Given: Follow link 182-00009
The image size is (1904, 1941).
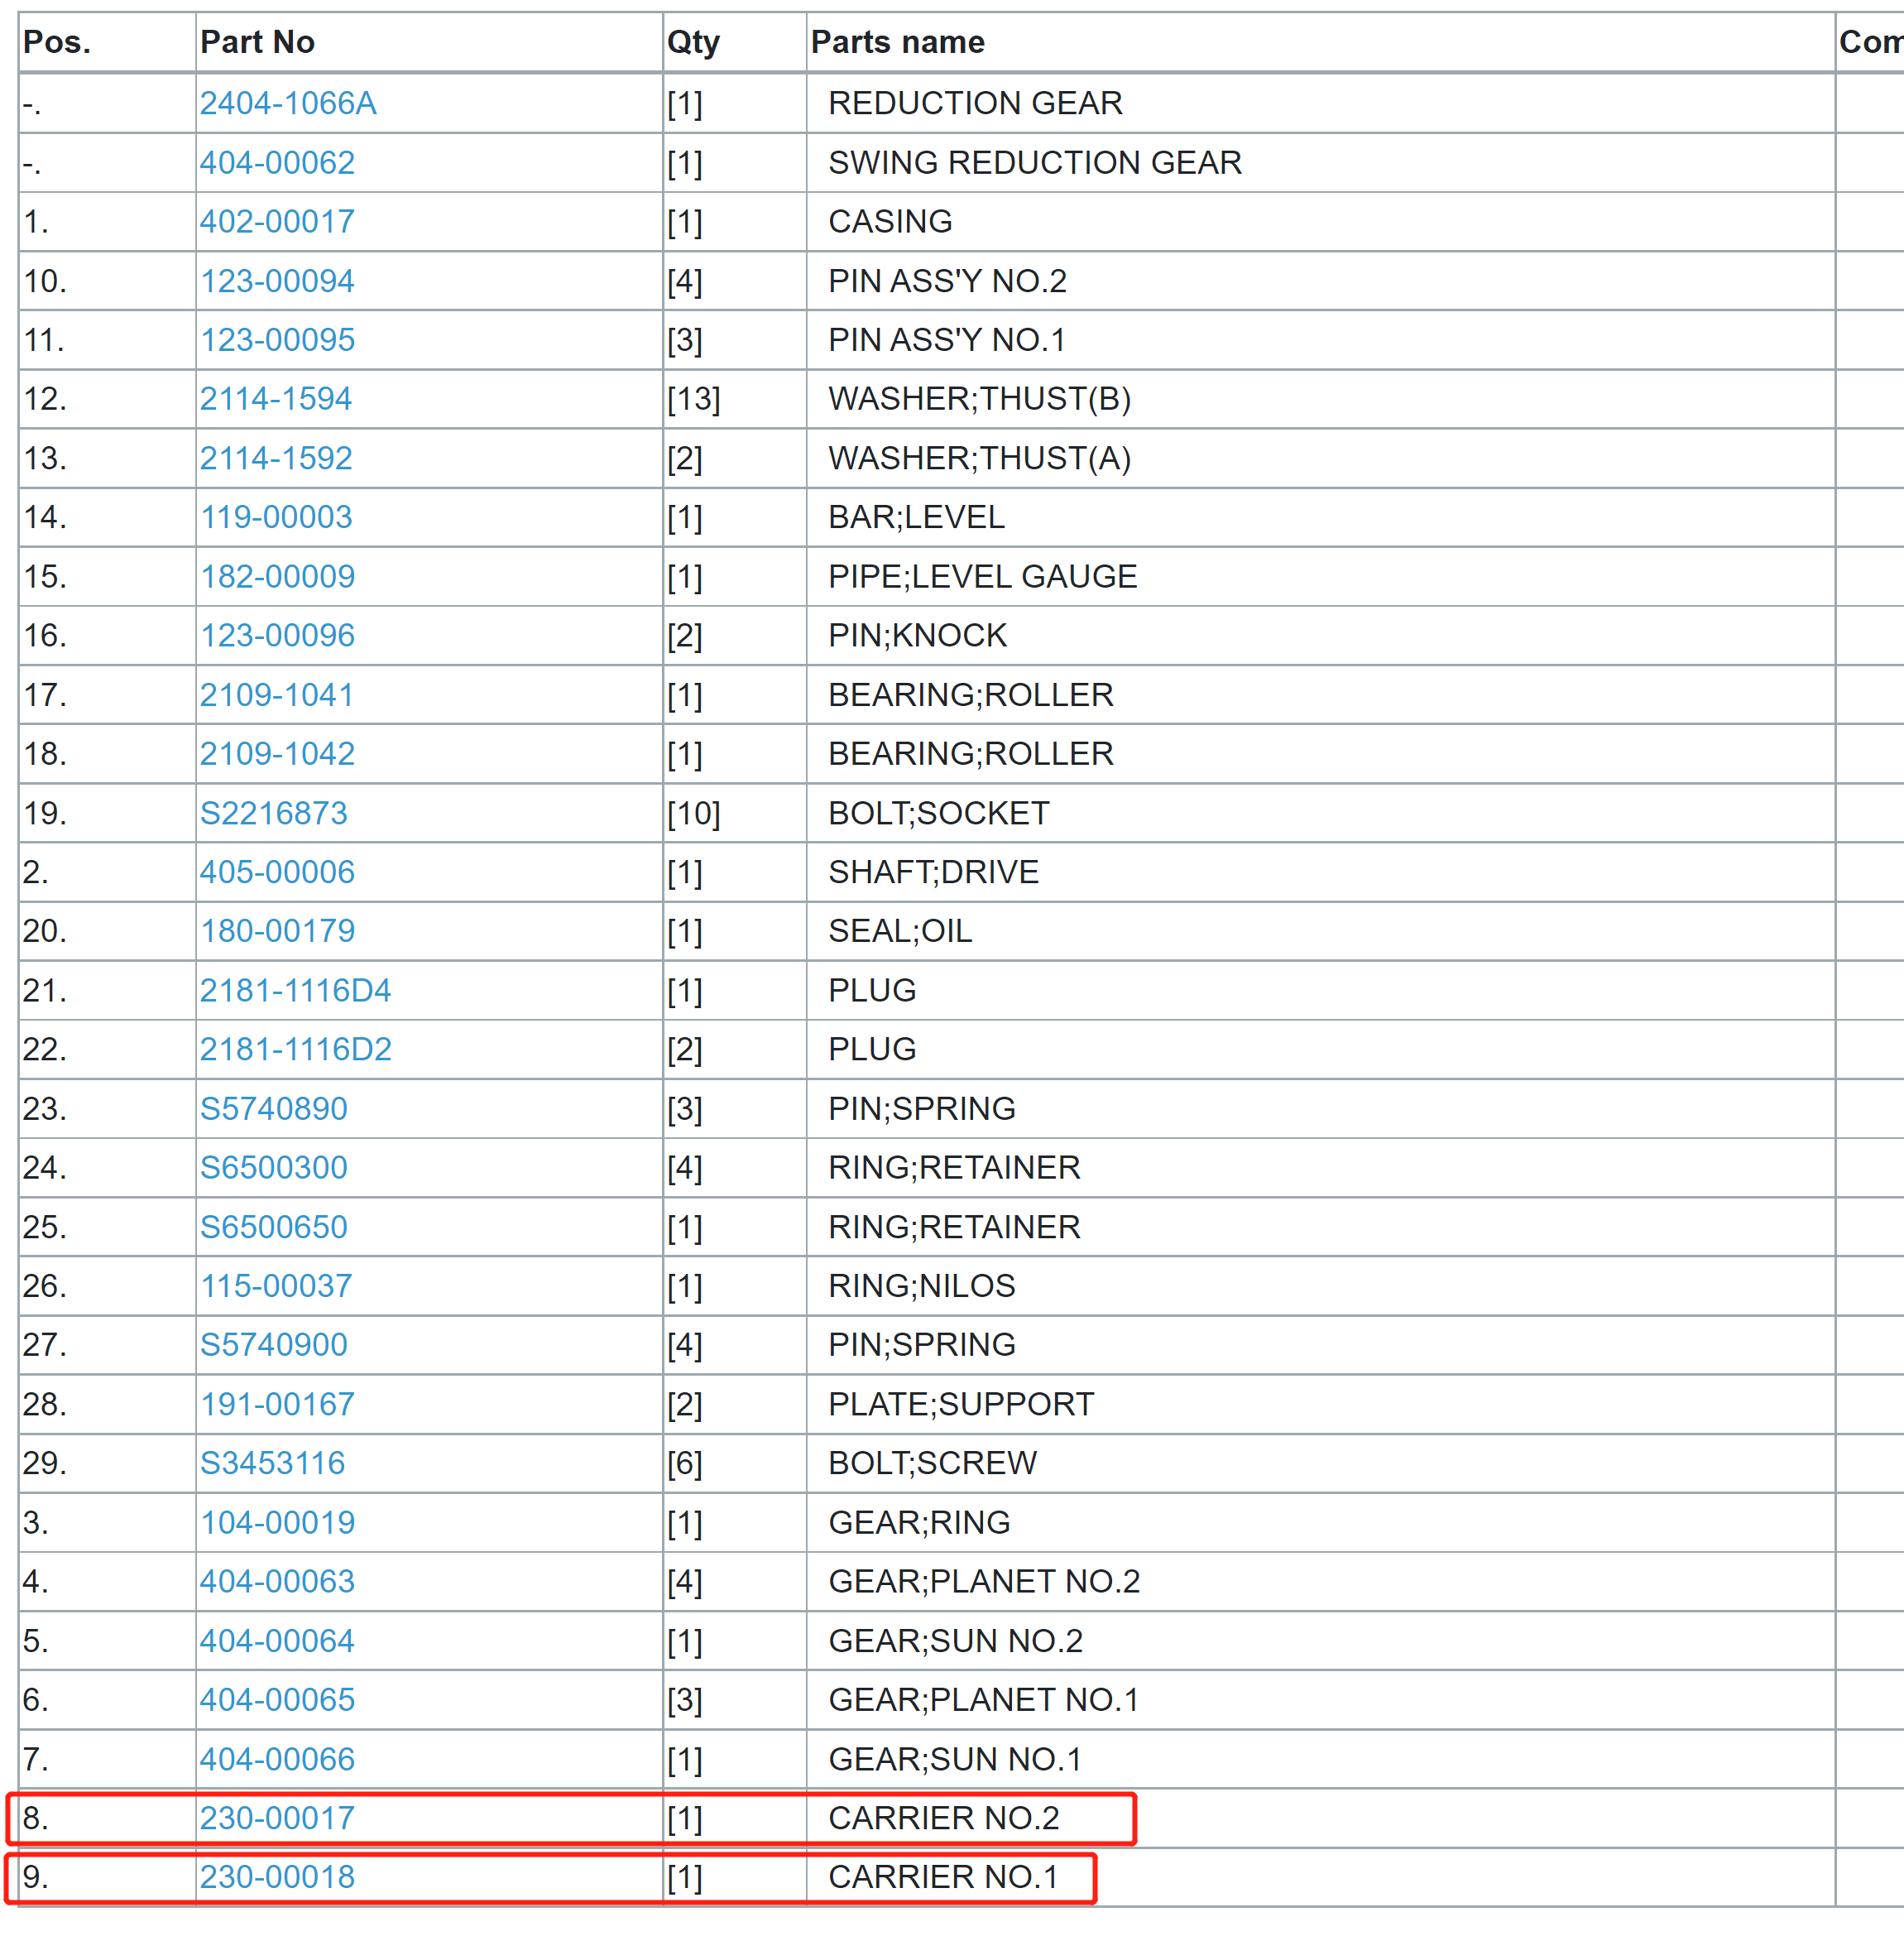Looking at the screenshot, I should [x=277, y=576].
